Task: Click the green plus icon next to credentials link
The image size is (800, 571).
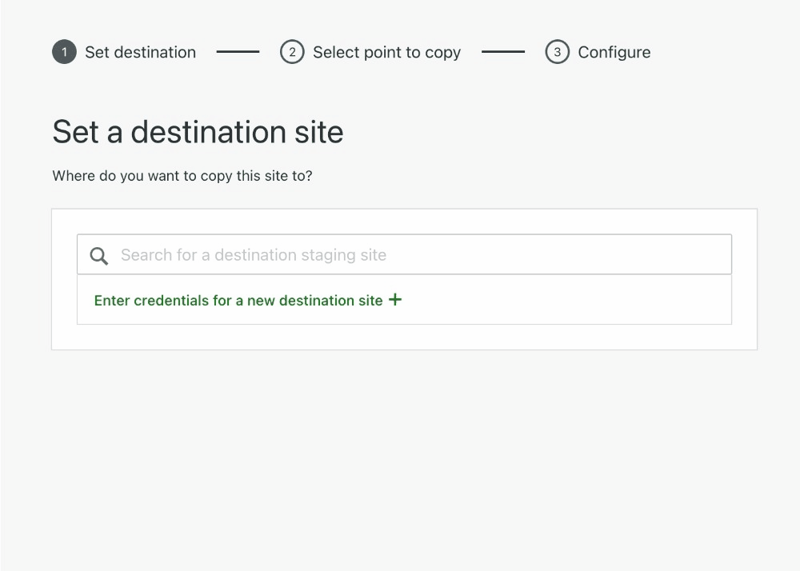Action: click(x=394, y=300)
